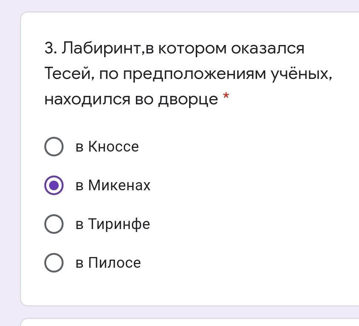The height and width of the screenshot is (326, 359).
Task: Pick the в Пилосе radio button
Action: 54,263
